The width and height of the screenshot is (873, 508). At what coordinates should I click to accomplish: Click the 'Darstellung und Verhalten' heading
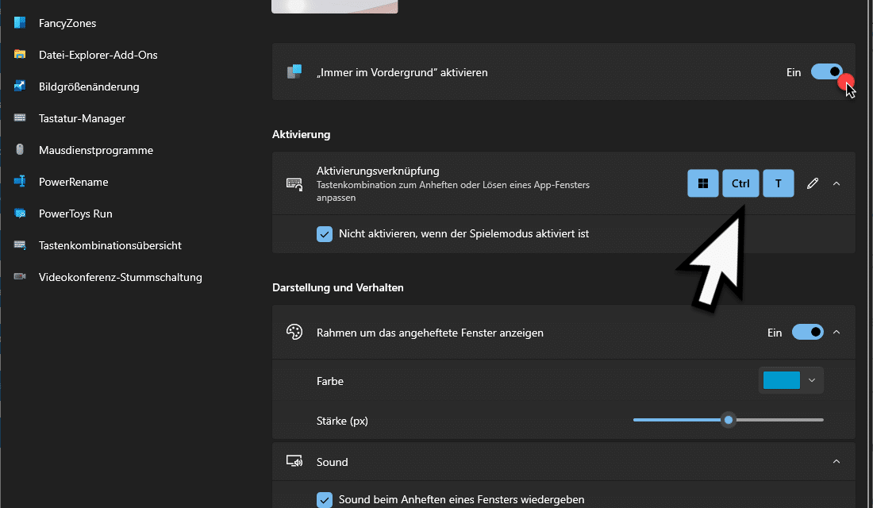[338, 287]
